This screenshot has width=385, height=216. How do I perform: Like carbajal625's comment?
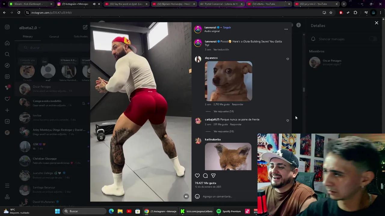pos(288,121)
